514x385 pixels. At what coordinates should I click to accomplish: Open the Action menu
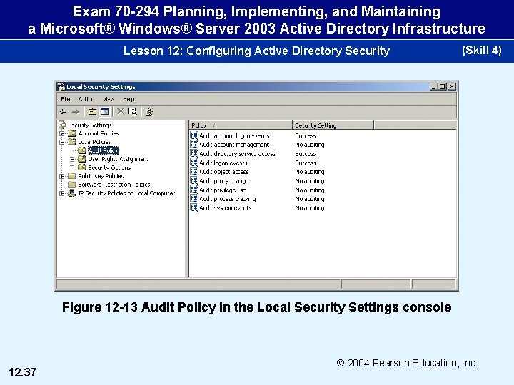86,99
